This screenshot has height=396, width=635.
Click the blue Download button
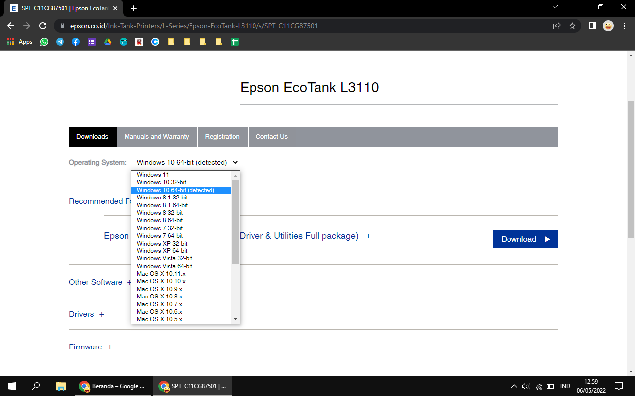tap(525, 239)
